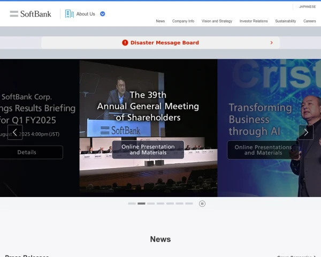Click the SoftBank logo

30,14
